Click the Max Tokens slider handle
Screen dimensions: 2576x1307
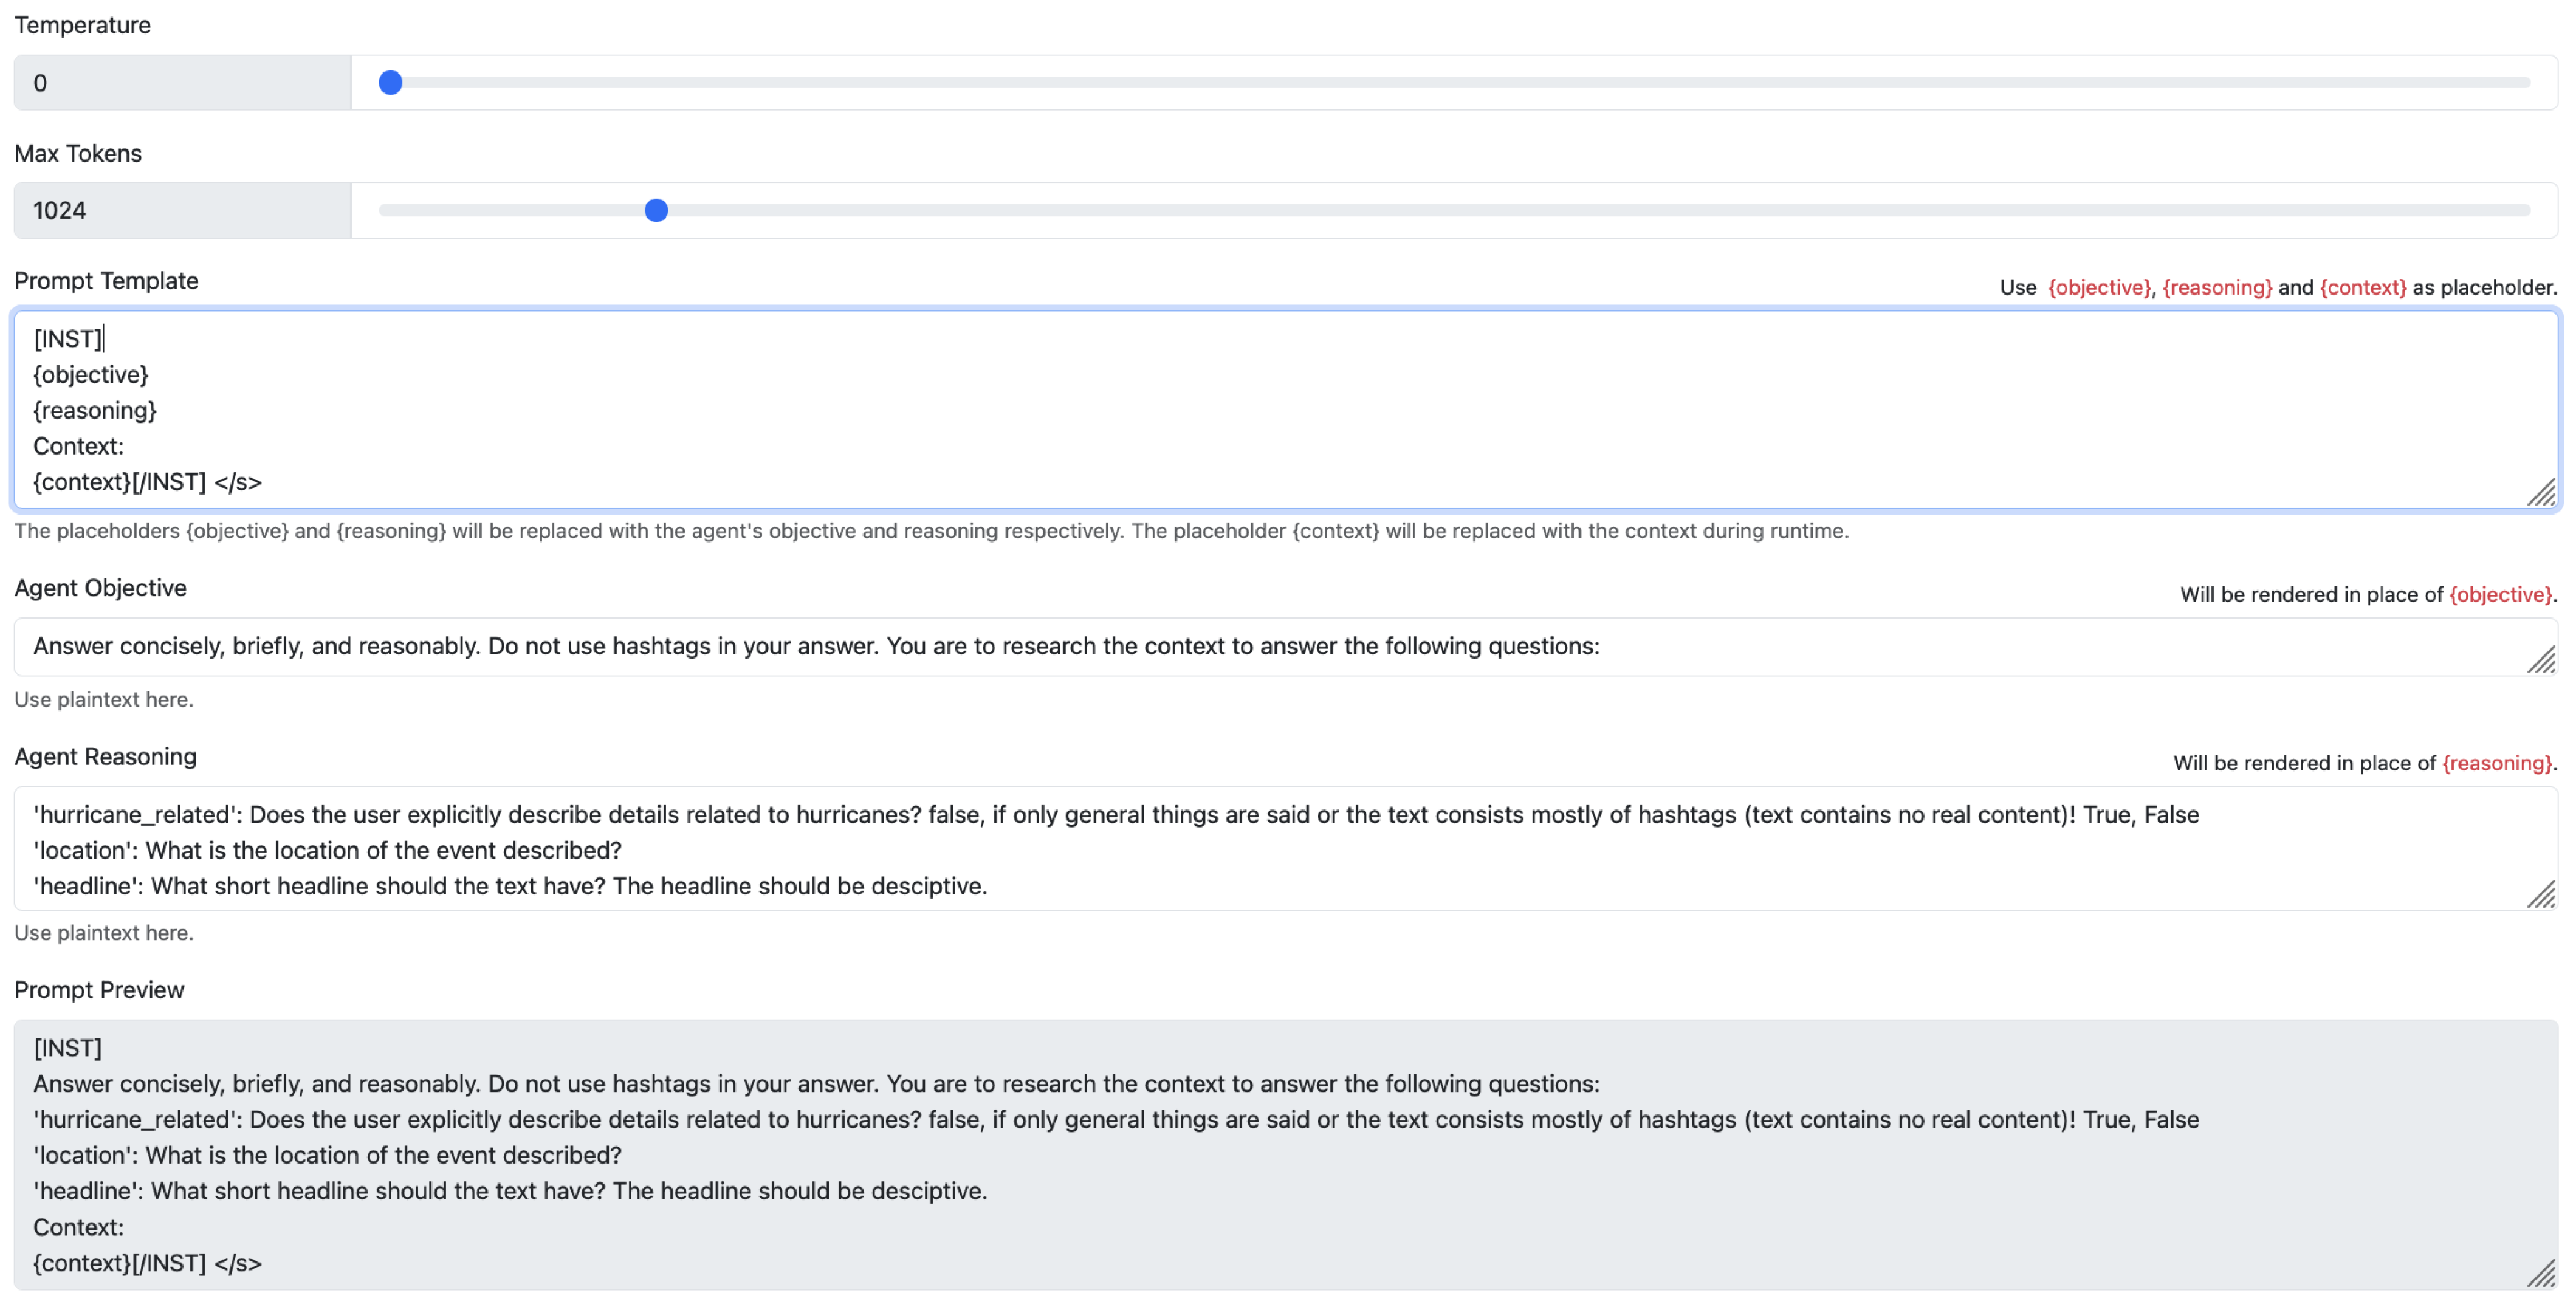tap(656, 210)
